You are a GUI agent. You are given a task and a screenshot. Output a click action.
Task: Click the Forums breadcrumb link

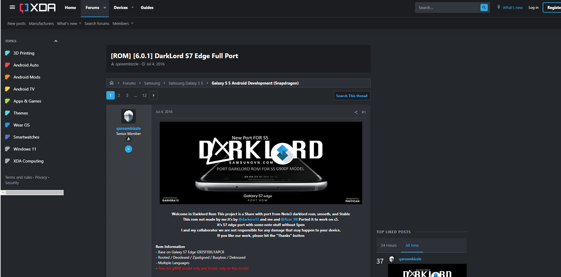(129, 83)
